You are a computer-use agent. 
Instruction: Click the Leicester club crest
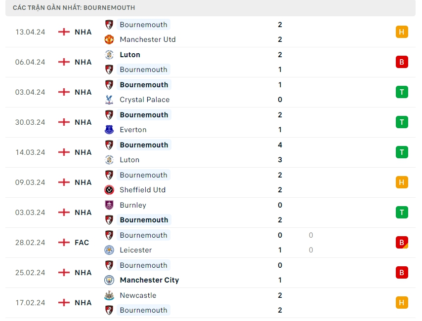point(109,250)
